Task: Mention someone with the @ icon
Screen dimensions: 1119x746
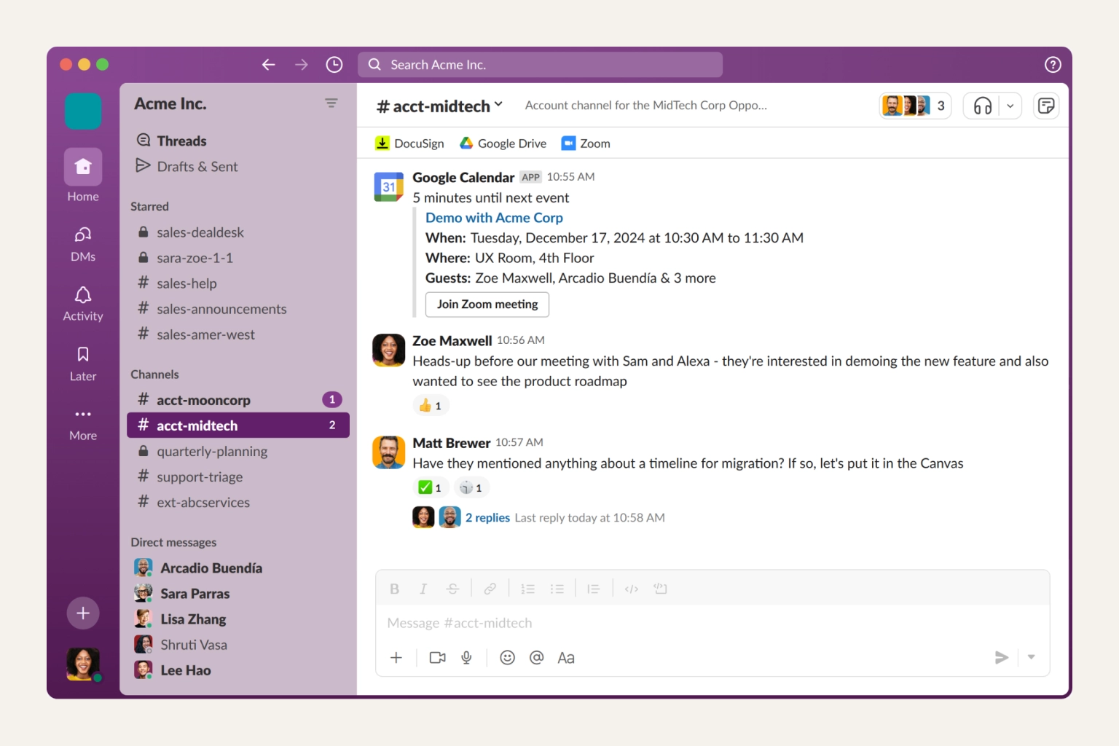Action: click(537, 658)
